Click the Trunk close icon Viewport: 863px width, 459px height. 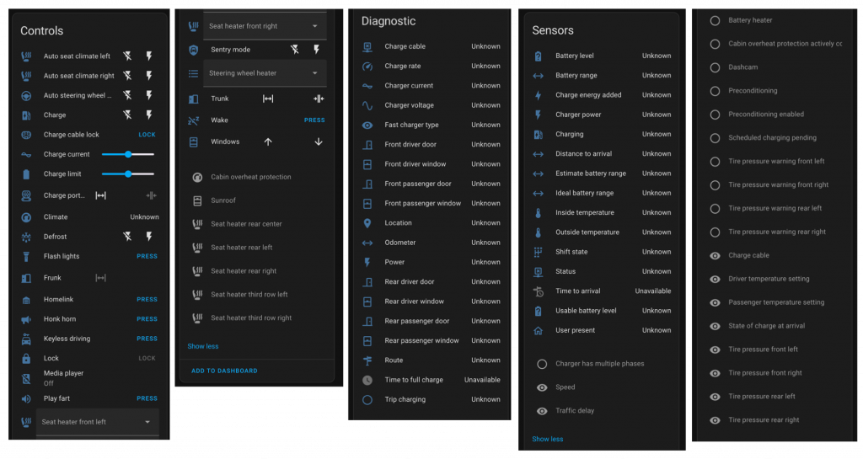pos(319,99)
